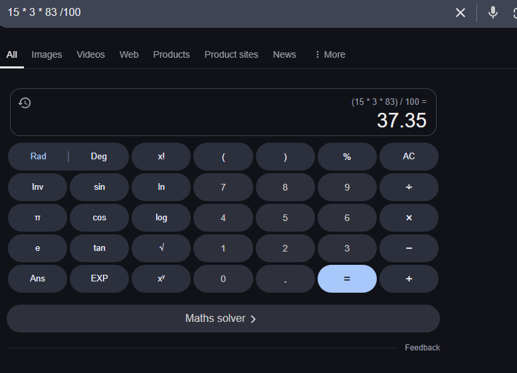517x373 pixels.
Task: Click the subtraction operator key
Action: tap(409, 248)
